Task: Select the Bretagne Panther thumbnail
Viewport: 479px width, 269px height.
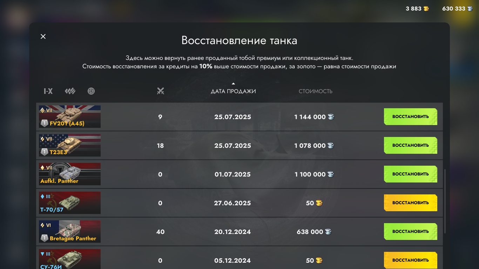Action: 70,232
